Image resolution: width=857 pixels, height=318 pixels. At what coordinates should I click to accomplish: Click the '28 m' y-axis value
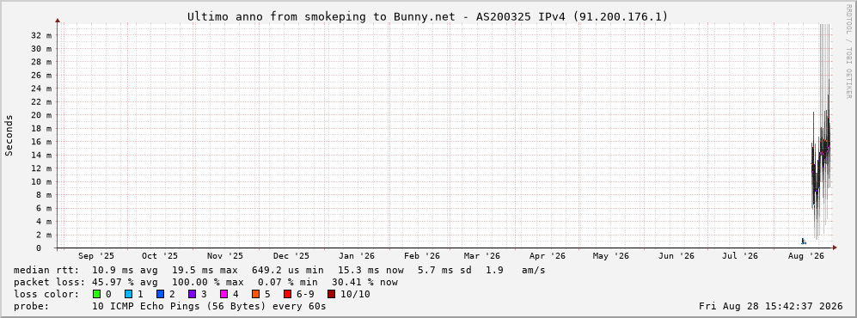pos(41,62)
